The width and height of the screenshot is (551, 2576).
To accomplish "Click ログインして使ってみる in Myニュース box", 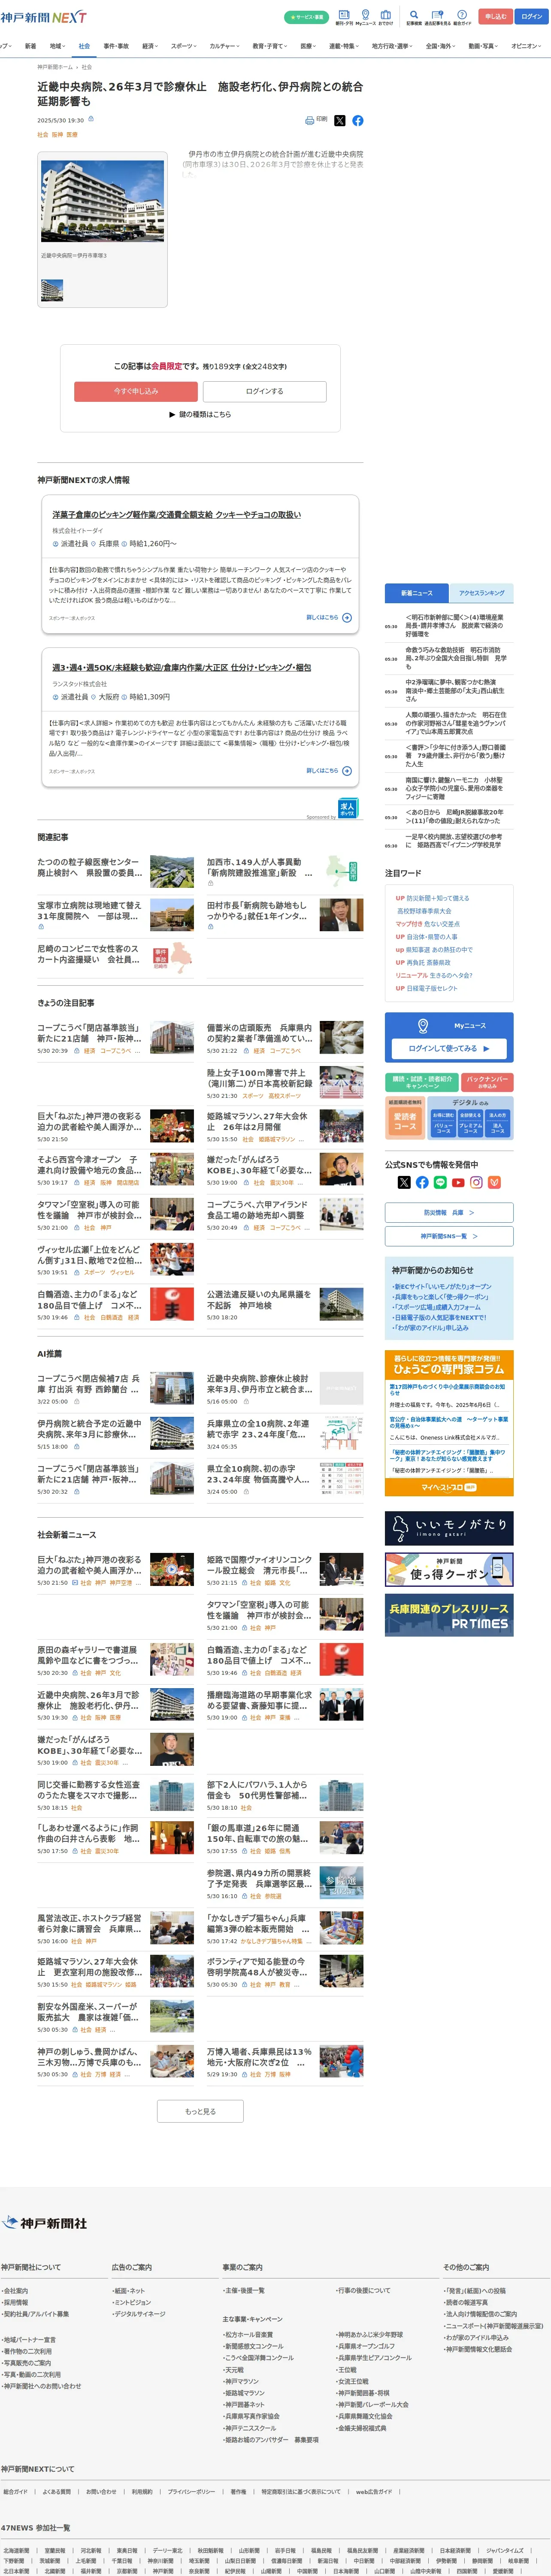I will pyautogui.click(x=449, y=1048).
